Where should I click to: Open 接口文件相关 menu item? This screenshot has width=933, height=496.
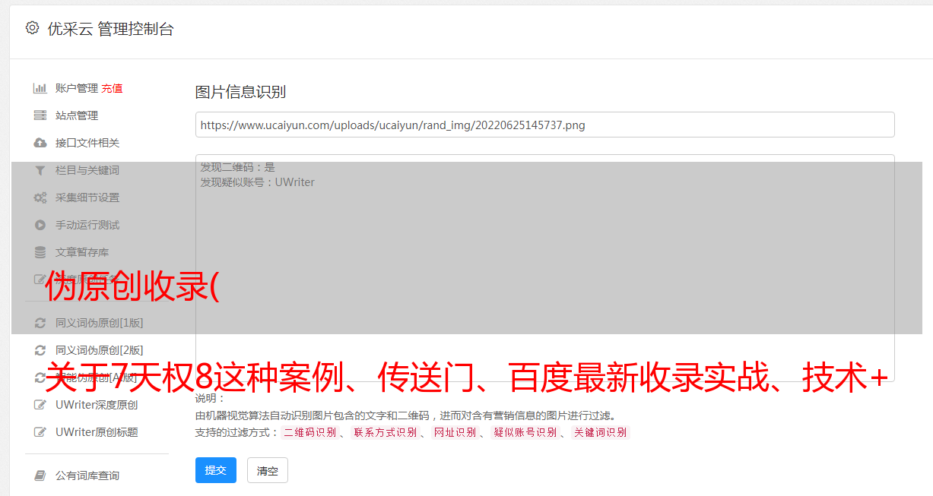point(87,143)
